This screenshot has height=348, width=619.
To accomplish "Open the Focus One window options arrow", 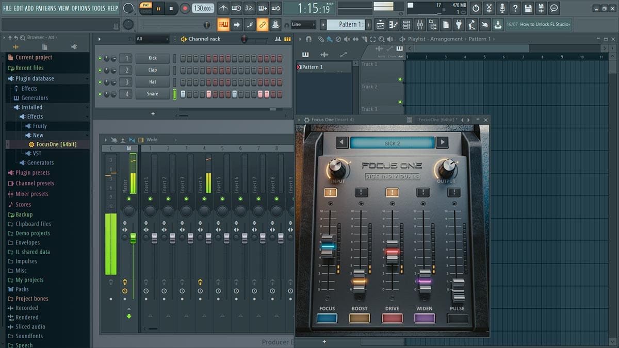I will [x=299, y=120].
